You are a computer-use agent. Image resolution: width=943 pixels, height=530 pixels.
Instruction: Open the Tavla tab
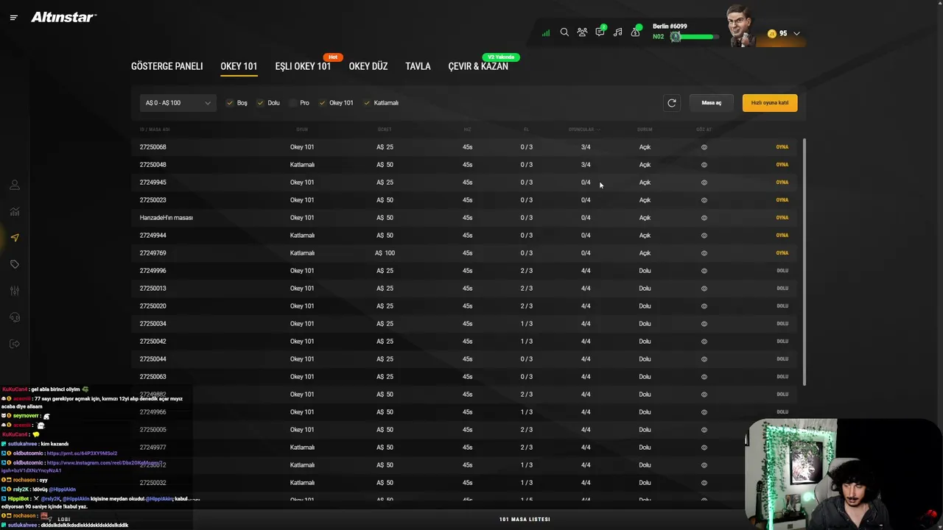(418, 66)
